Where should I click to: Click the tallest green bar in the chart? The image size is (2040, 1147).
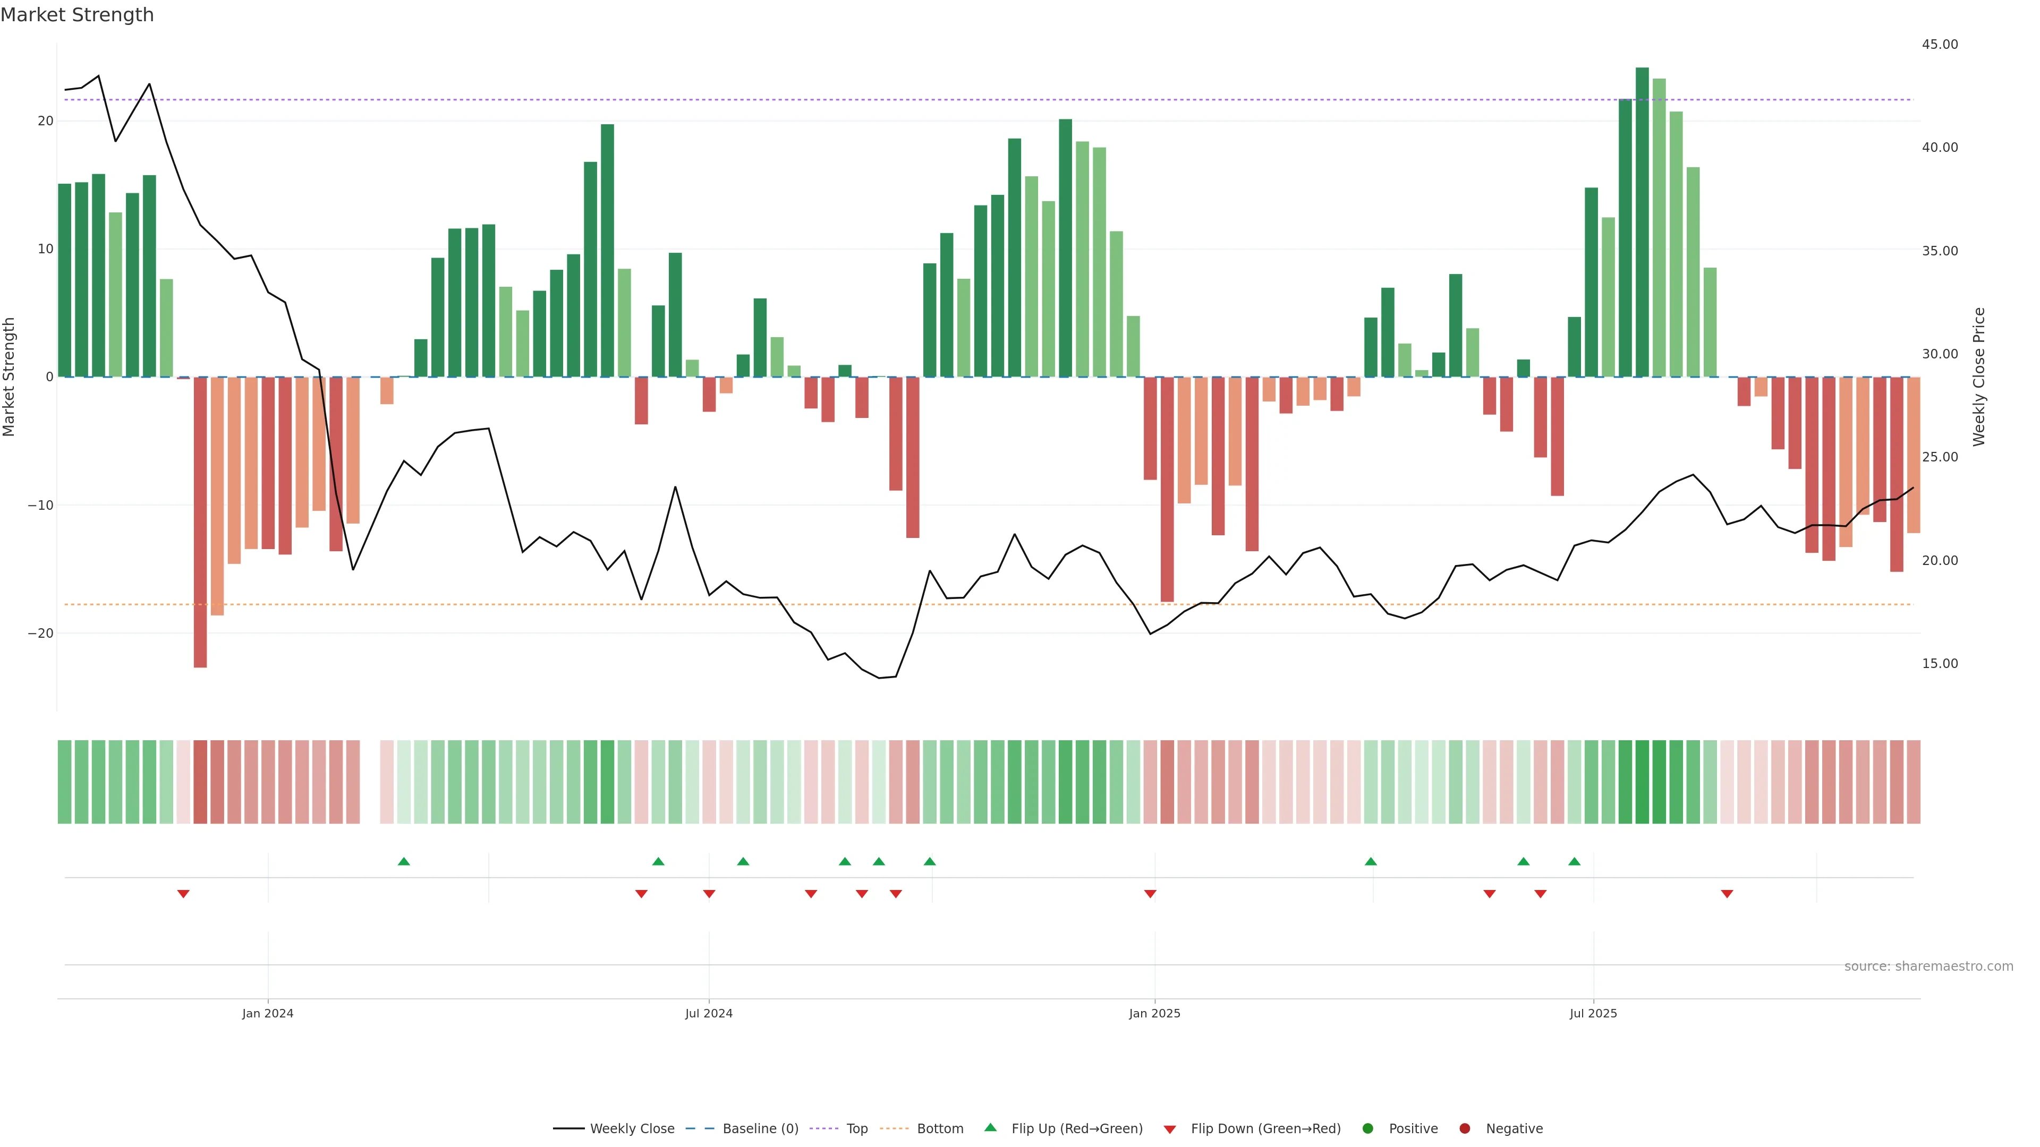1642,221
